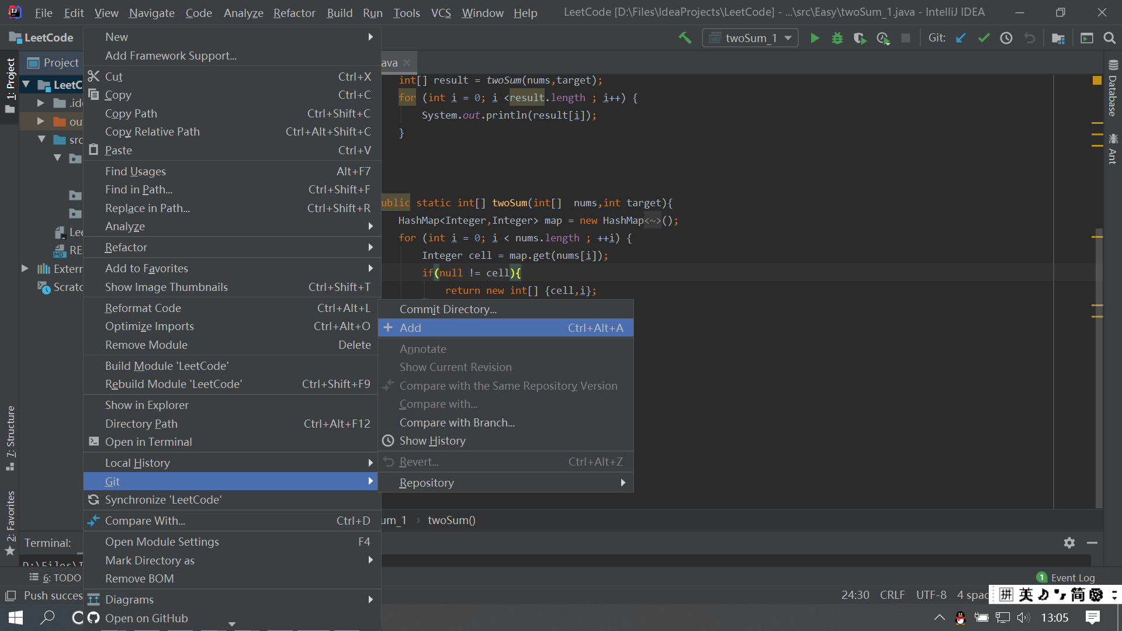Expand the out folder node
1122x631 pixels.
[40, 122]
